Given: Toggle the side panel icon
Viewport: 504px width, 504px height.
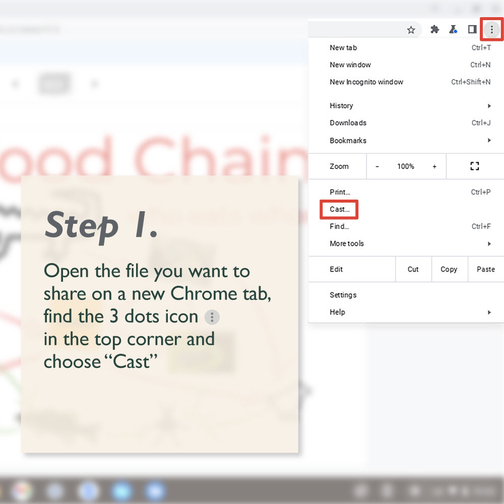Looking at the screenshot, I should pos(472,30).
